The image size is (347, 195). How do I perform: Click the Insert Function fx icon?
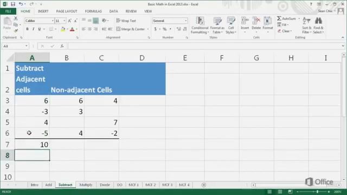pos(62,46)
